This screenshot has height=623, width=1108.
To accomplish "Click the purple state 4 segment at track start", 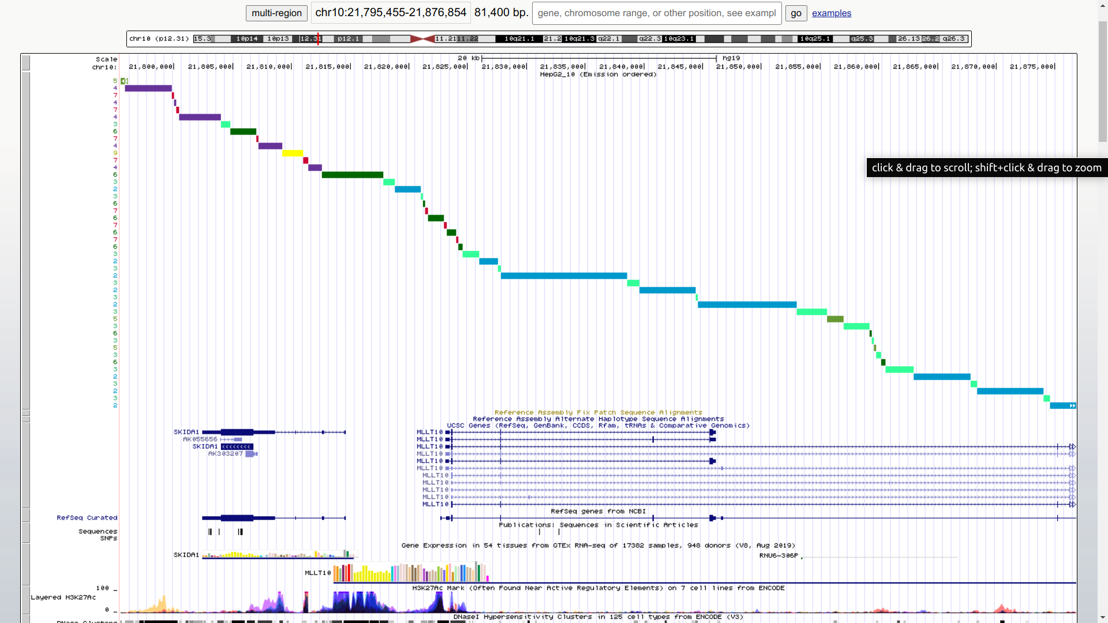I will 148,88.
